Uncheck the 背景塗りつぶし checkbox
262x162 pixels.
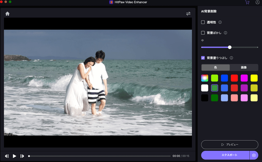(203, 58)
